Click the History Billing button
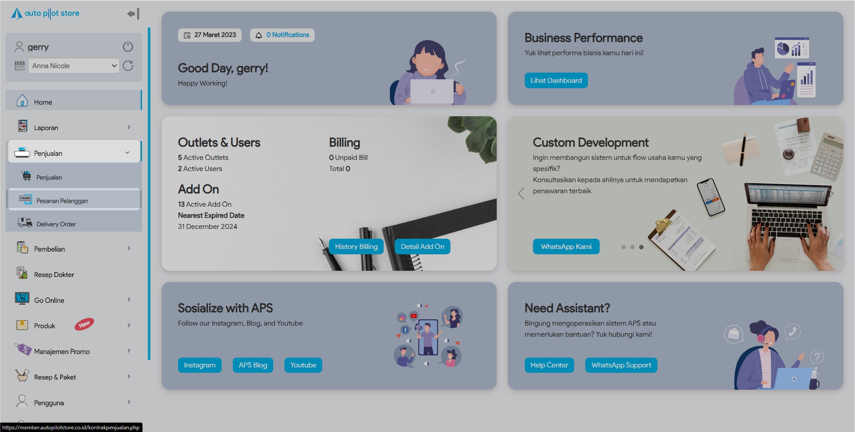Screen dimensions: 855x432 (356, 247)
